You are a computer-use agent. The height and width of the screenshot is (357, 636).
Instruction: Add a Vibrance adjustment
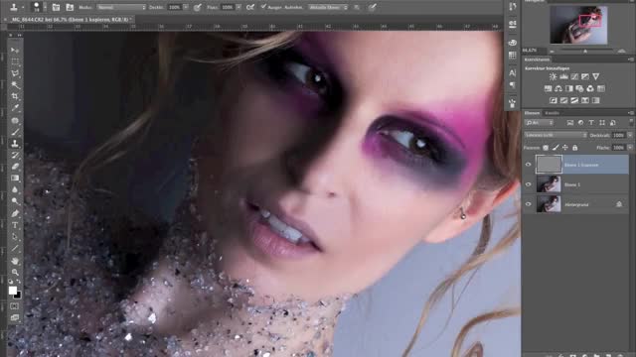[595, 76]
